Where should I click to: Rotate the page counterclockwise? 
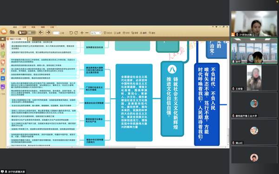tap(71, 32)
